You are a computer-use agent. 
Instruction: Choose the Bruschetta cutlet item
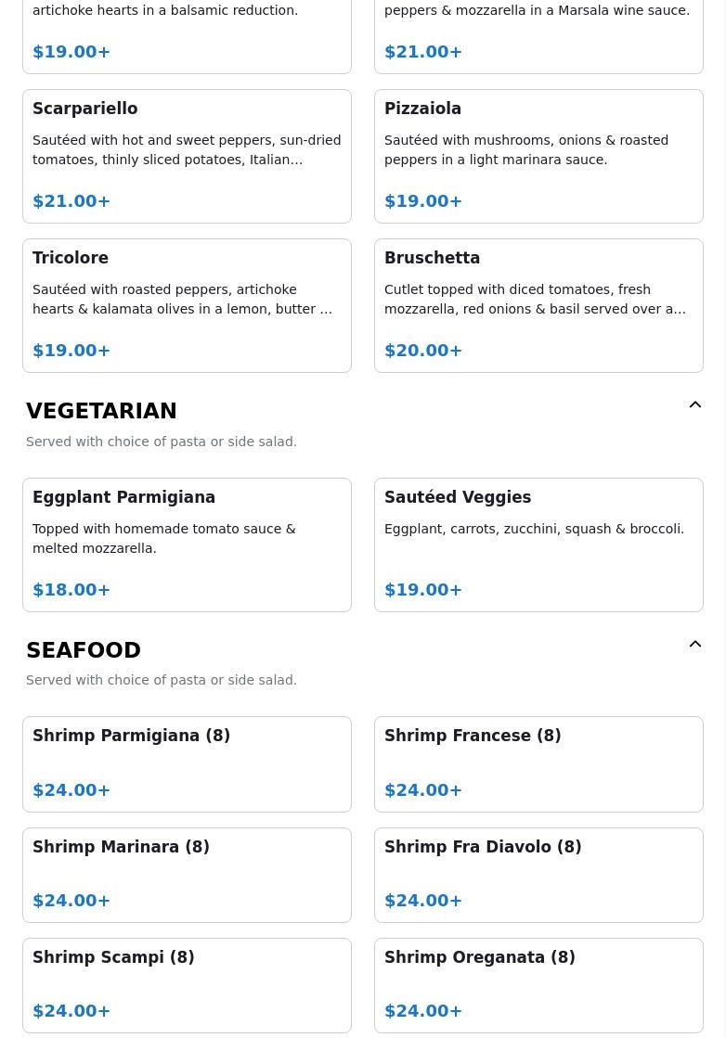(538, 306)
